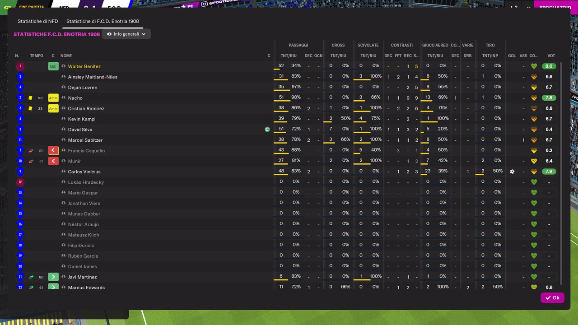Click the green substituted-on arrow for Javi Martínez

point(53,277)
